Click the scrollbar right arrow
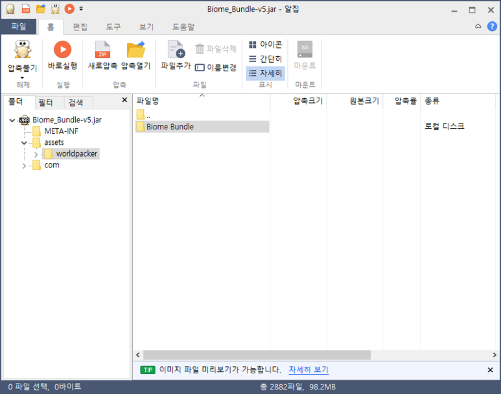 coord(495,355)
